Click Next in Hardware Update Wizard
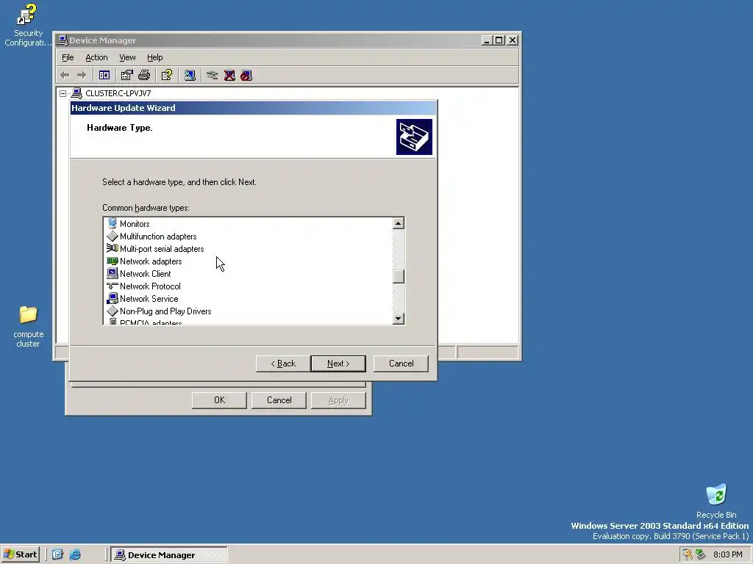Screen dimensions: 753x564 click(x=338, y=364)
